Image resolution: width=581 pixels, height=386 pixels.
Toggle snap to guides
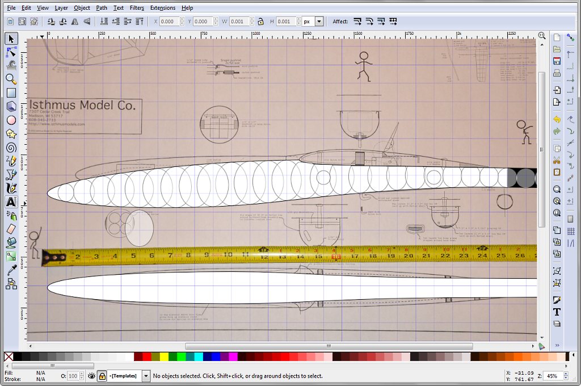(571, 244)
